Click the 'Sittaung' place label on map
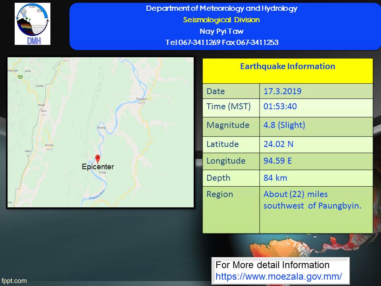Viewport: 381px width, 286px height. tap(101, 128)
